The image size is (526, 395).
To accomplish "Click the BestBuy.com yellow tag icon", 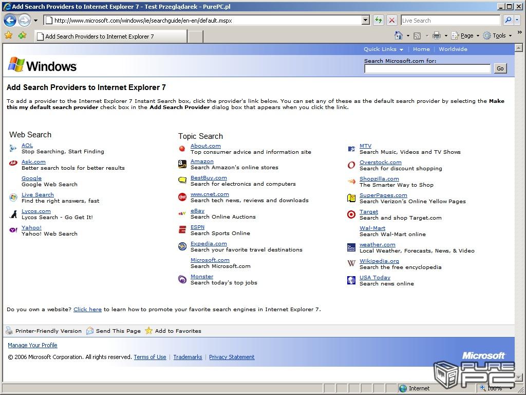I will pyautogui.click(x=182, y=181).
